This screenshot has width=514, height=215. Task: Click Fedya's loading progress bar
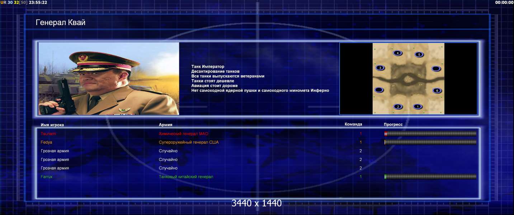[430, 142]
